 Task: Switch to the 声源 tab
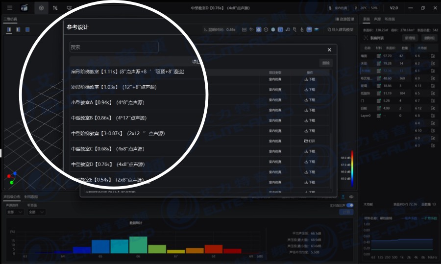(377, 19)
